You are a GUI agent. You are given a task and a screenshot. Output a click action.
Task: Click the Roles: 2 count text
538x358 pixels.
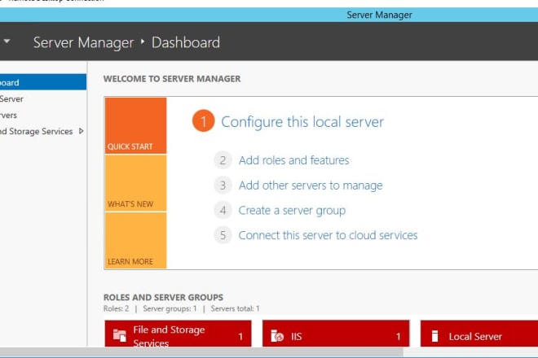(x=116, y=308)
